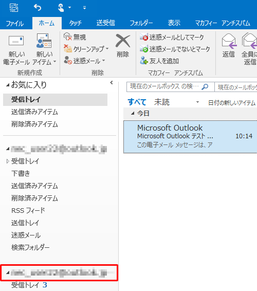Create 新しい電子メール with envelope icon
Screen dimensions: 257x291
click(16, 50)
